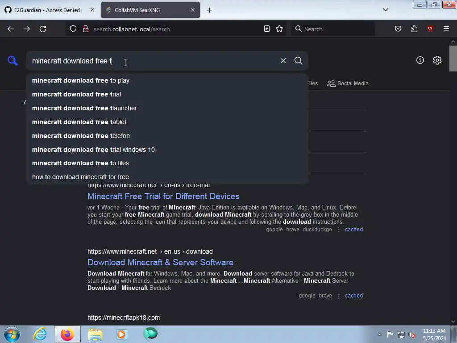Open the uBlock Origin extension icon

click(x=430, y=29)
